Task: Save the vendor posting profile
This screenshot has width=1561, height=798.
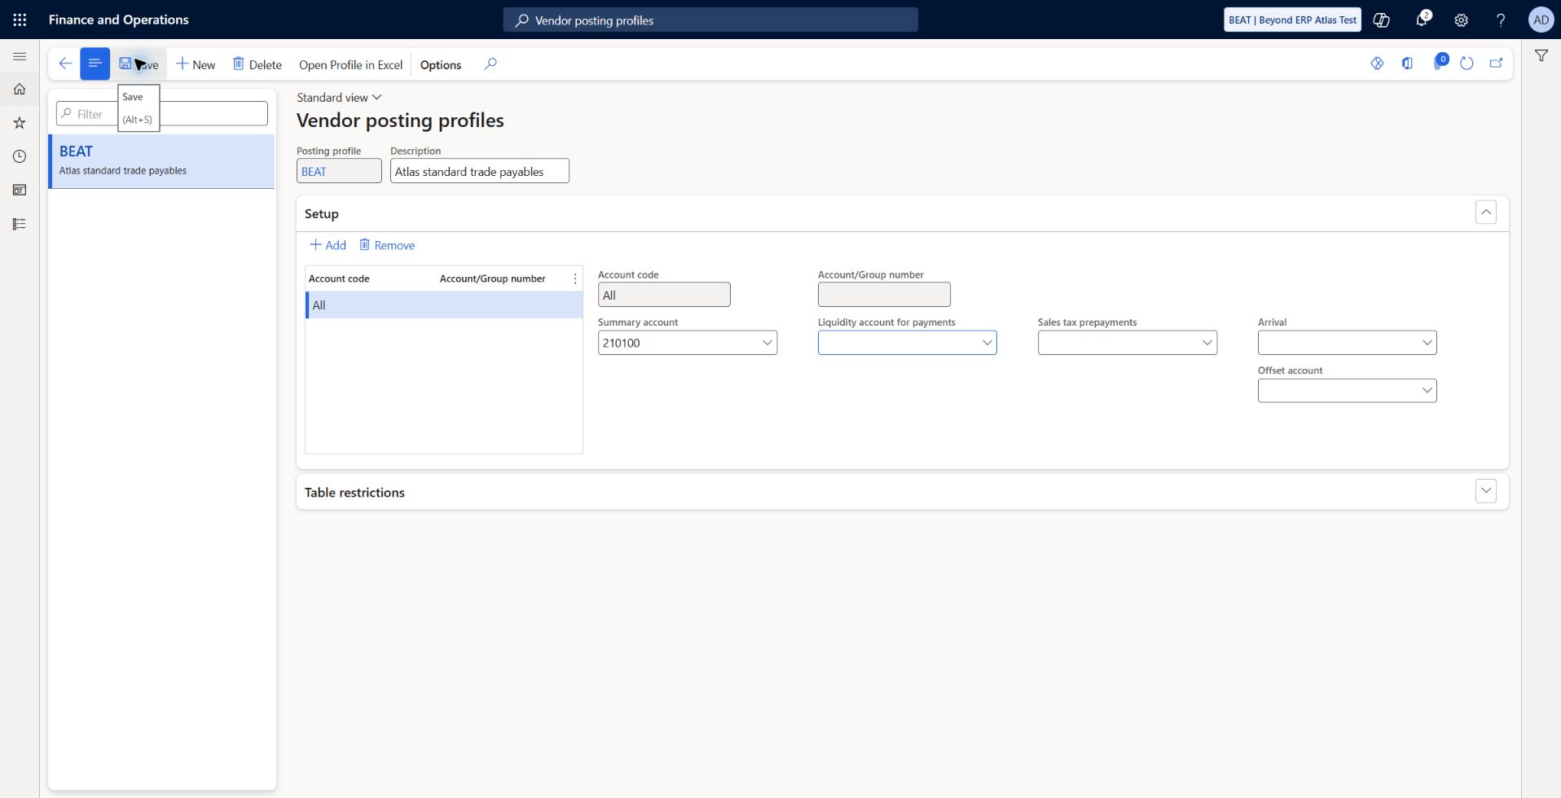Action: pyautogui.click(x=139, y=64)
